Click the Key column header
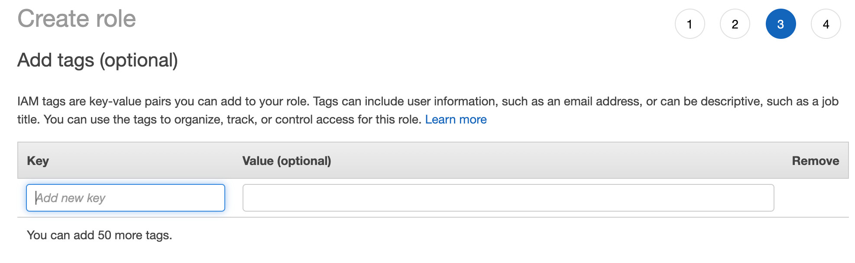This screenshot has height=263, width=855. pyautogui.click(x=38, y=161)
